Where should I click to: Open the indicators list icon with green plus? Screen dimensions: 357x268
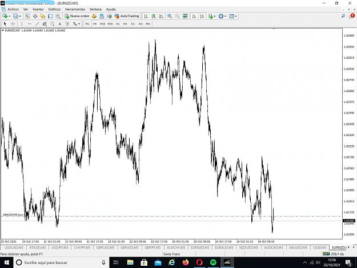210,16
